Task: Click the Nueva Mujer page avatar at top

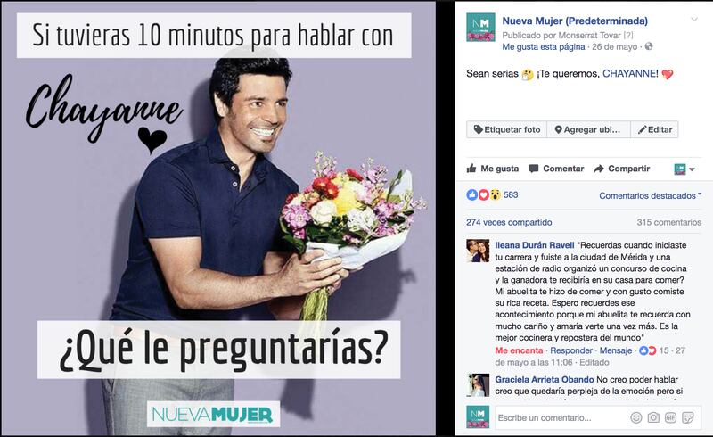Action: 480,28
